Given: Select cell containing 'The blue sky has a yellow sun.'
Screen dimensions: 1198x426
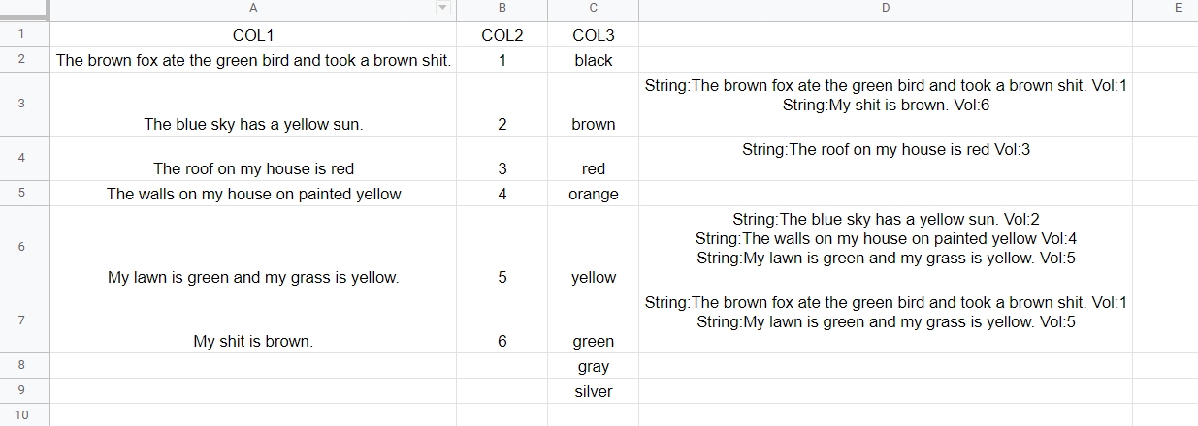Looking at the screenshot, I should tap(253, 104).
